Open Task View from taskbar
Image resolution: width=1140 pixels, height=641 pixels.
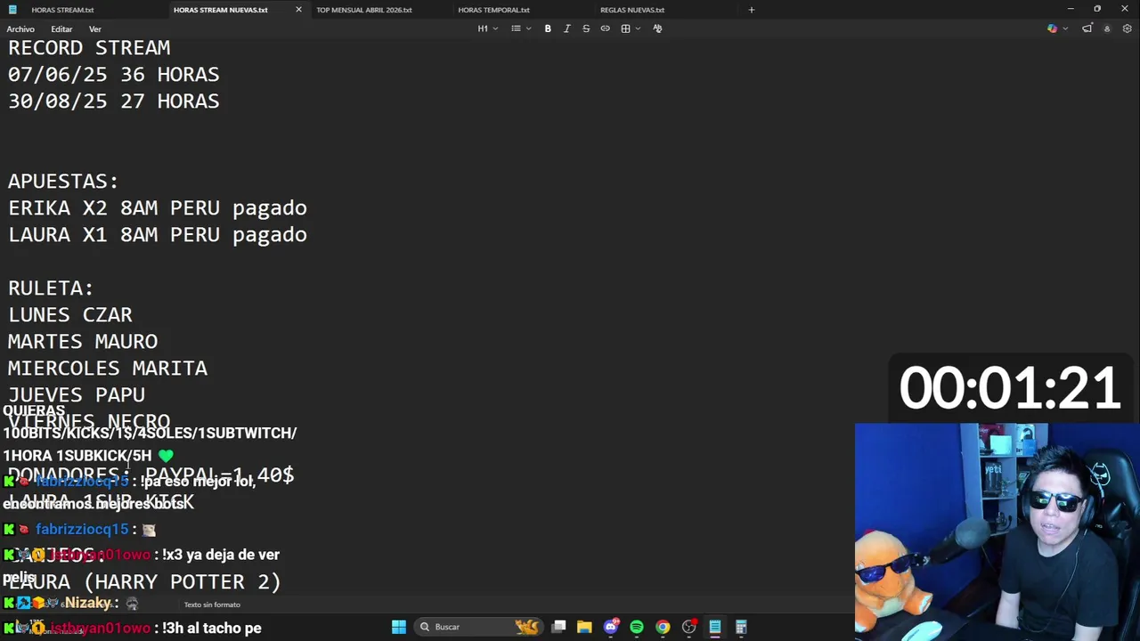pos(558,627)
